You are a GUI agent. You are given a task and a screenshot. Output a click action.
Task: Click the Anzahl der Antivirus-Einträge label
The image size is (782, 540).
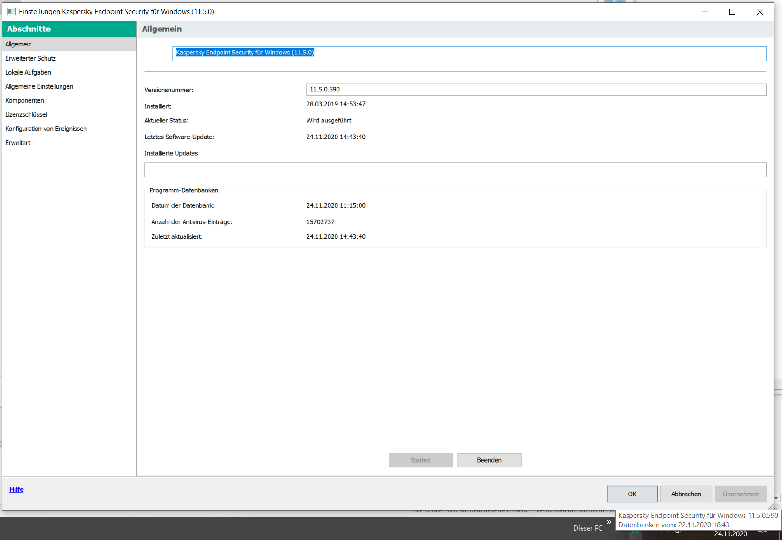pyautogui.click(x=192, y=222)
